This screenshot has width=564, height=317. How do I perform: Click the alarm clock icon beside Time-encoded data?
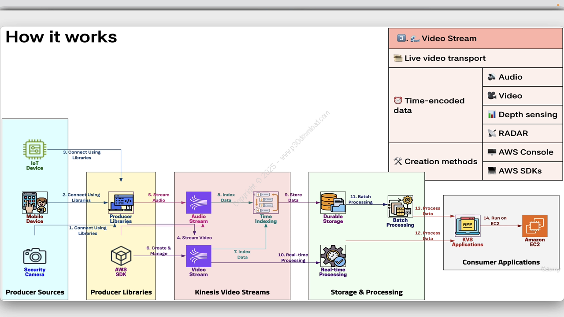pos(398,100)
